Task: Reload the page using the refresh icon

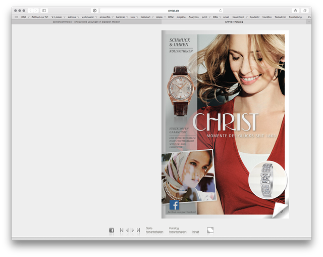Action: pos(220,10)
